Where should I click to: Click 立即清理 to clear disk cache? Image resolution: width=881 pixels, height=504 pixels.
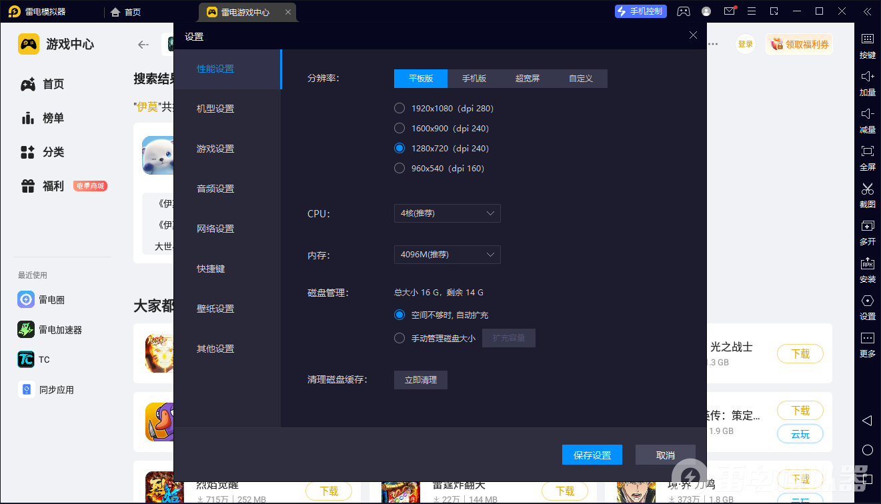click(x=421, y=380)
